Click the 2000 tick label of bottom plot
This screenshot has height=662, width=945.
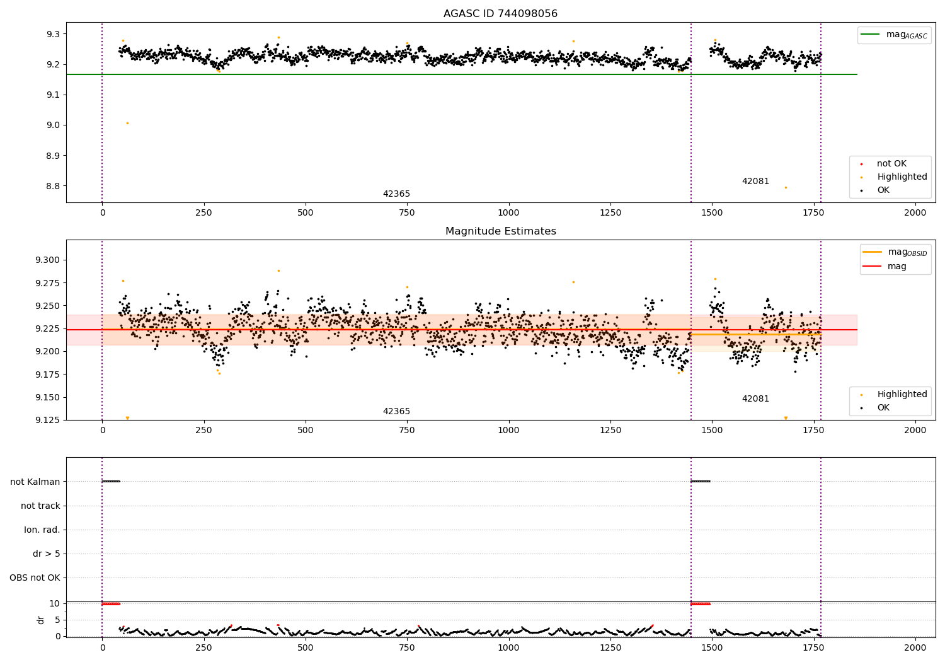pos(915,647)
